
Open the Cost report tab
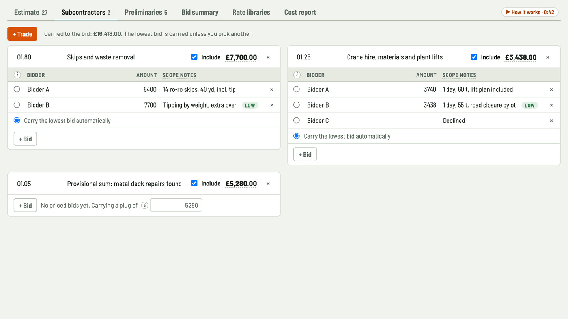click(300, 12)
